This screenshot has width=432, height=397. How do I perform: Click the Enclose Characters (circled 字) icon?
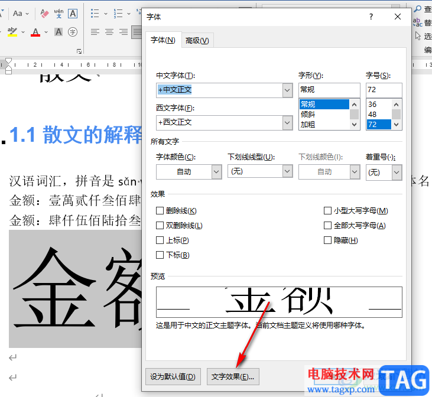73,32
